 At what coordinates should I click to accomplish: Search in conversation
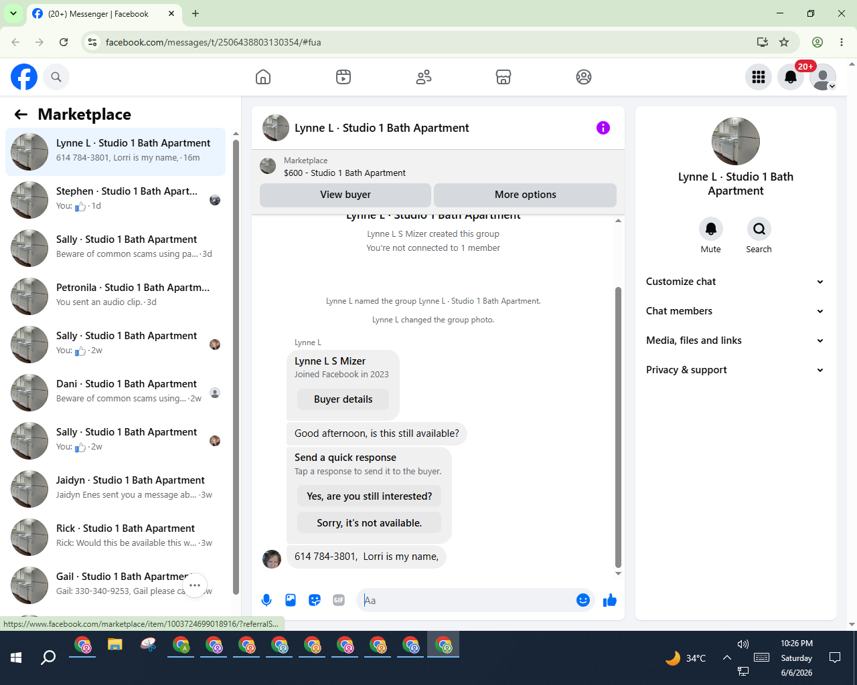tap(759, 229)
